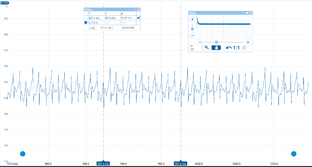Click the vertical zoom slider handle
Screen dimensions: 312x167
[x=193, y=29]
